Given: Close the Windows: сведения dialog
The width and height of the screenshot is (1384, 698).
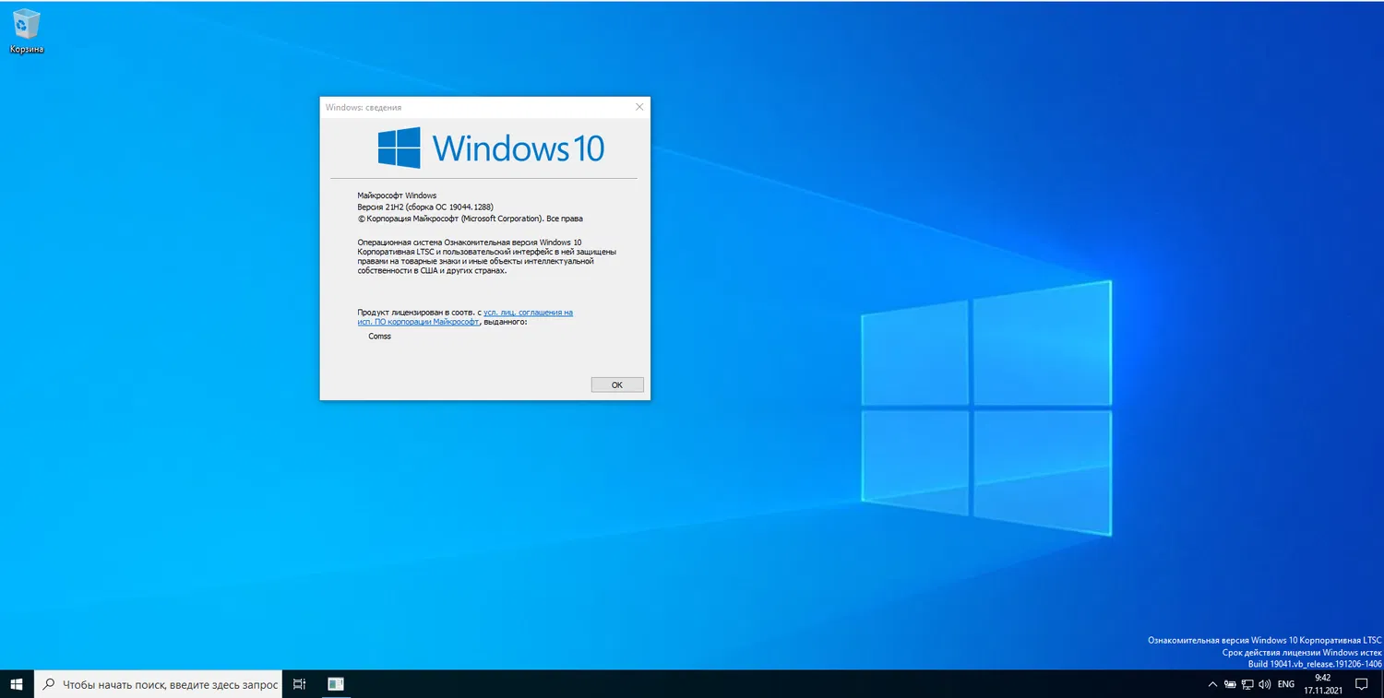Looking at the screenshot, I should click(x=639, y=107).
